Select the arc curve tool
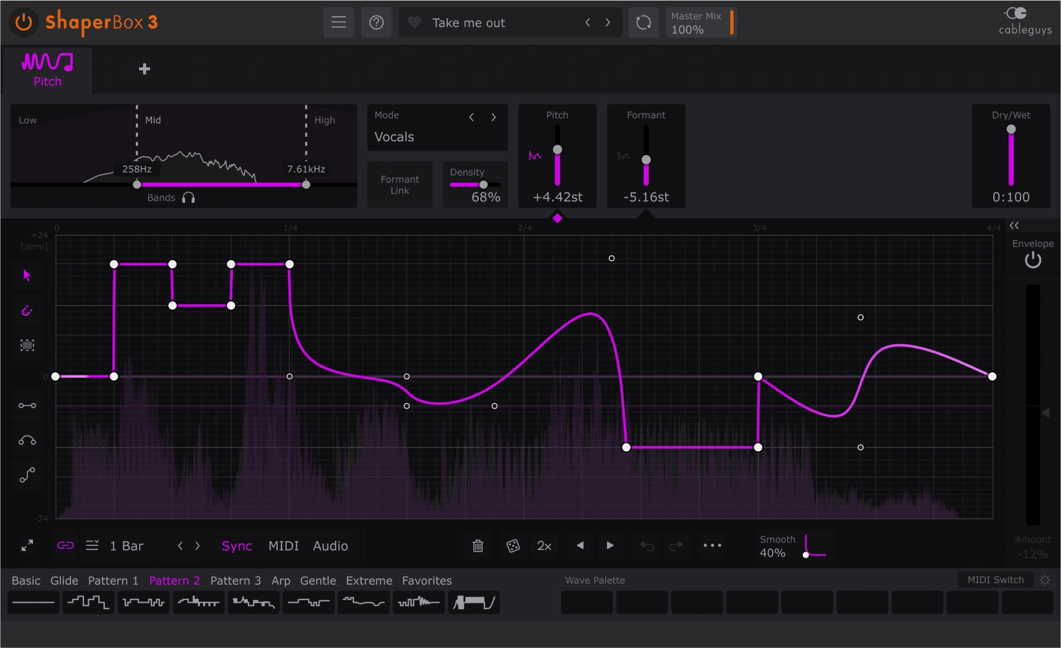Screen dimensions: 1061x648 [x=27, y=440]
